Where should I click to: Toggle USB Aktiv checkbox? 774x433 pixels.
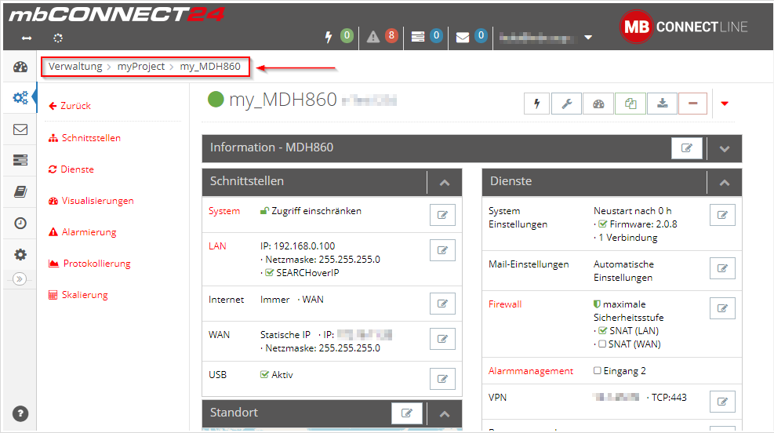click(264, 374)
